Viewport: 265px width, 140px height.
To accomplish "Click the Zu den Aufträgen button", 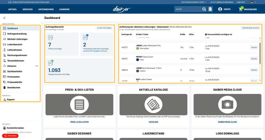I will (104, 28).
